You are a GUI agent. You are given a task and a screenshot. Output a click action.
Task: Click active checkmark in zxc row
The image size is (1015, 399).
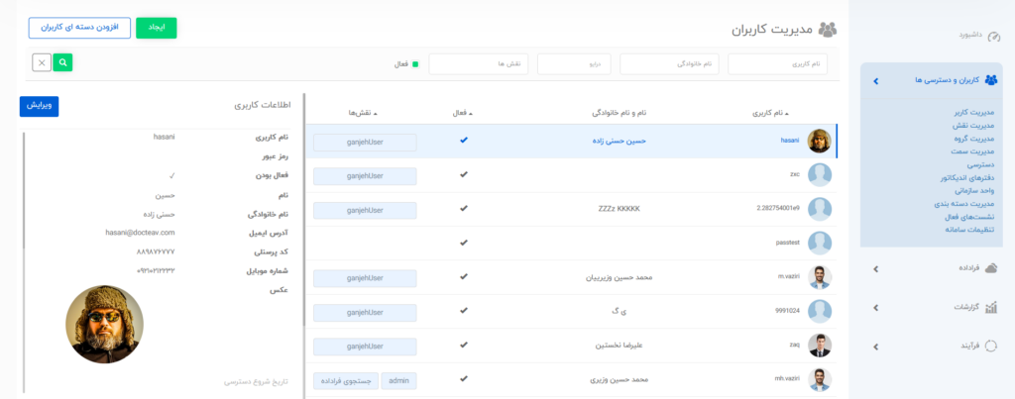click(x=463, y=174)
